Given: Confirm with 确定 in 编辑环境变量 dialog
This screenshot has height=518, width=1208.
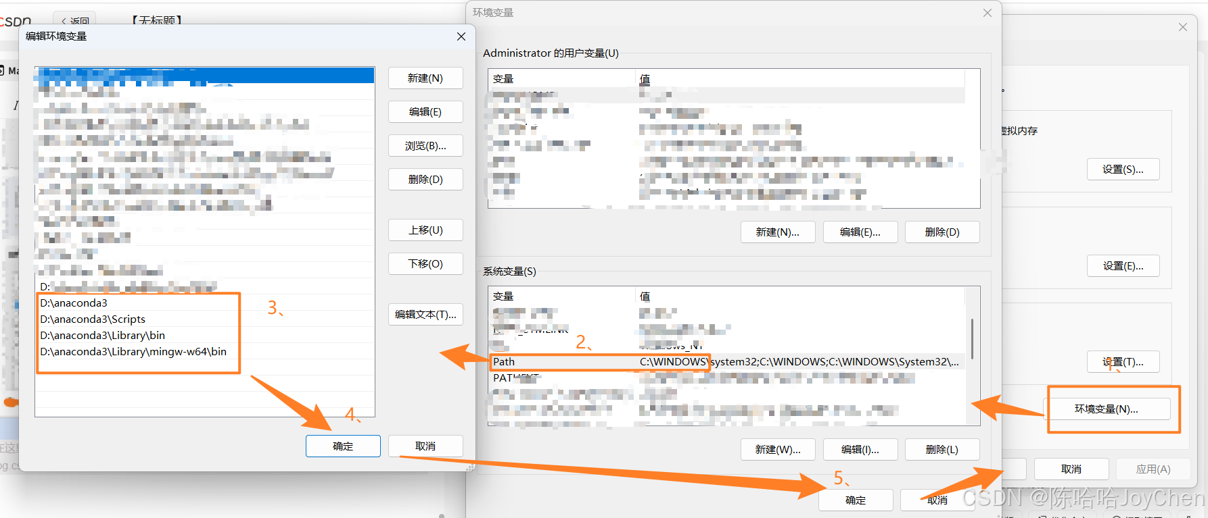Looking at the screenshot, I should (343, 446).
